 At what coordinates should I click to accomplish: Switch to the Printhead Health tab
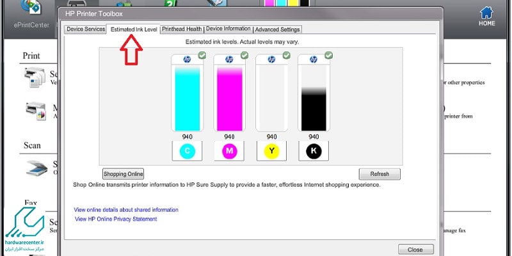click(x=182, y=29)
